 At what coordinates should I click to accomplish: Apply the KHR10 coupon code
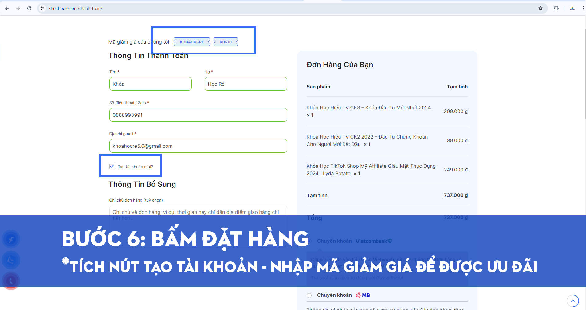pyautogui.click(x=226, y=42)
